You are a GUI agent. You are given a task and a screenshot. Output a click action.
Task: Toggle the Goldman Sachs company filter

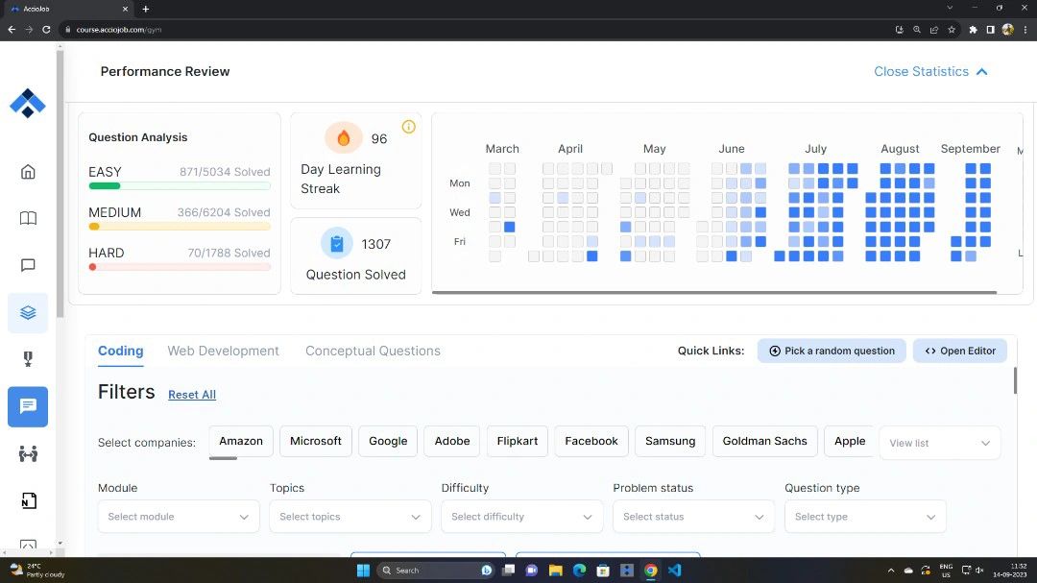pyautogui.click(x=764, y=441)
